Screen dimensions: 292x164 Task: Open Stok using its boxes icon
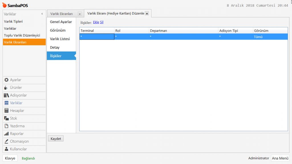click(x=6, y=118)
